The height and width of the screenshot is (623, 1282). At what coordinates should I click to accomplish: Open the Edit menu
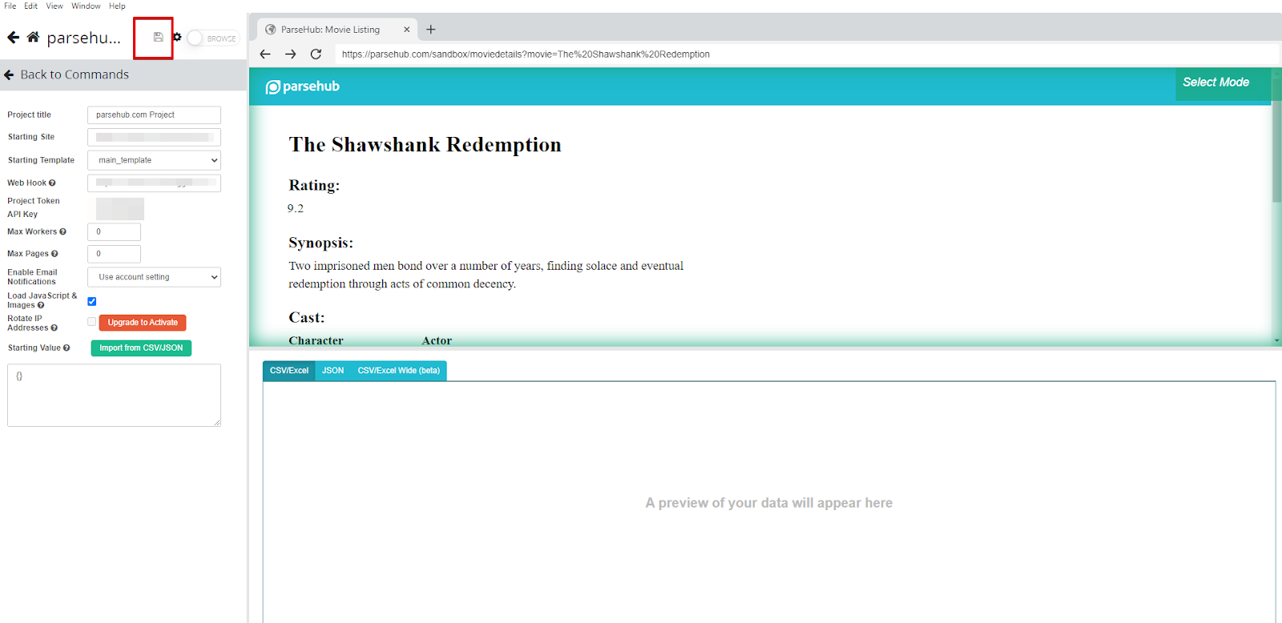click(31, 6)
